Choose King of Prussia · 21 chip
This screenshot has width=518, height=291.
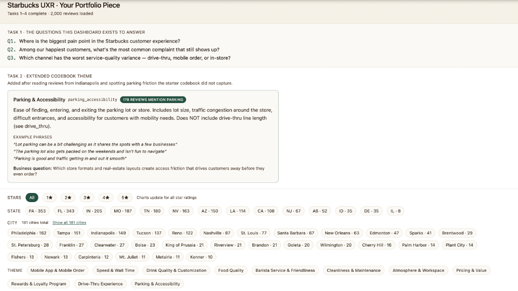pos(184,245)
